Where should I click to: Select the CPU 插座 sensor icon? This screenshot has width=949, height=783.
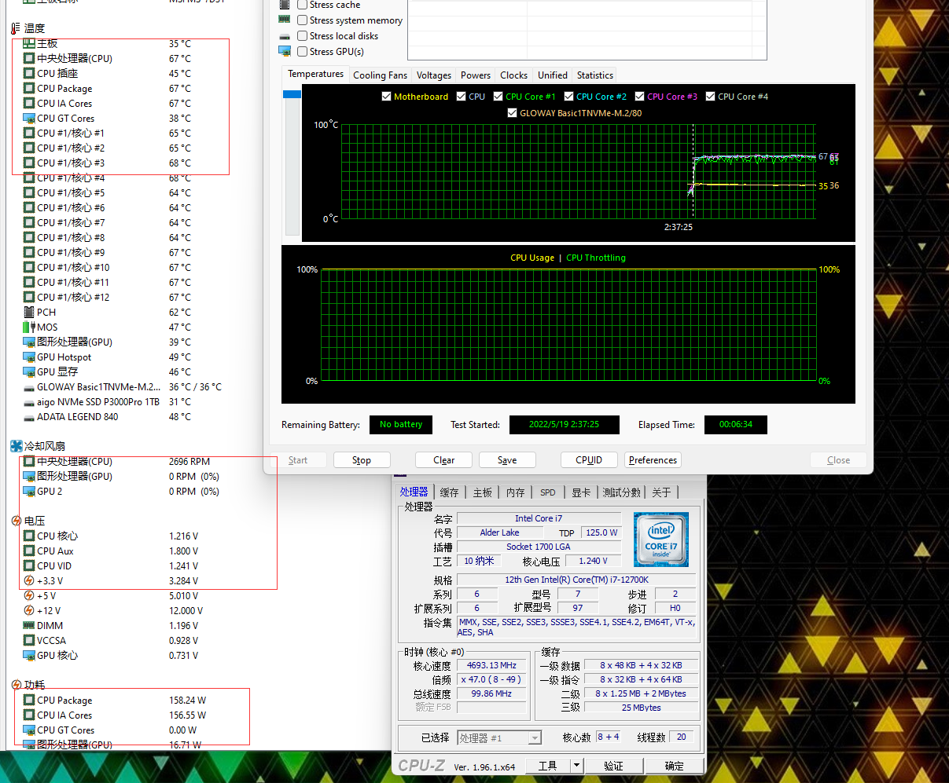click(x=29, y=73)
